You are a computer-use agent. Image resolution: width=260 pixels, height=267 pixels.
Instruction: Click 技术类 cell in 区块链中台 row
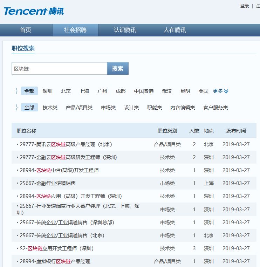point(167,170)
